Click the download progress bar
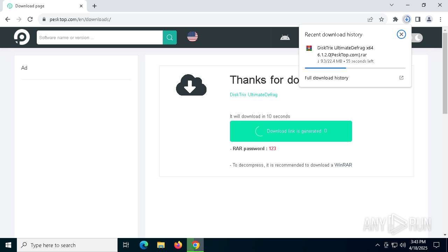The image size is (448, 252). pos(355,68)
